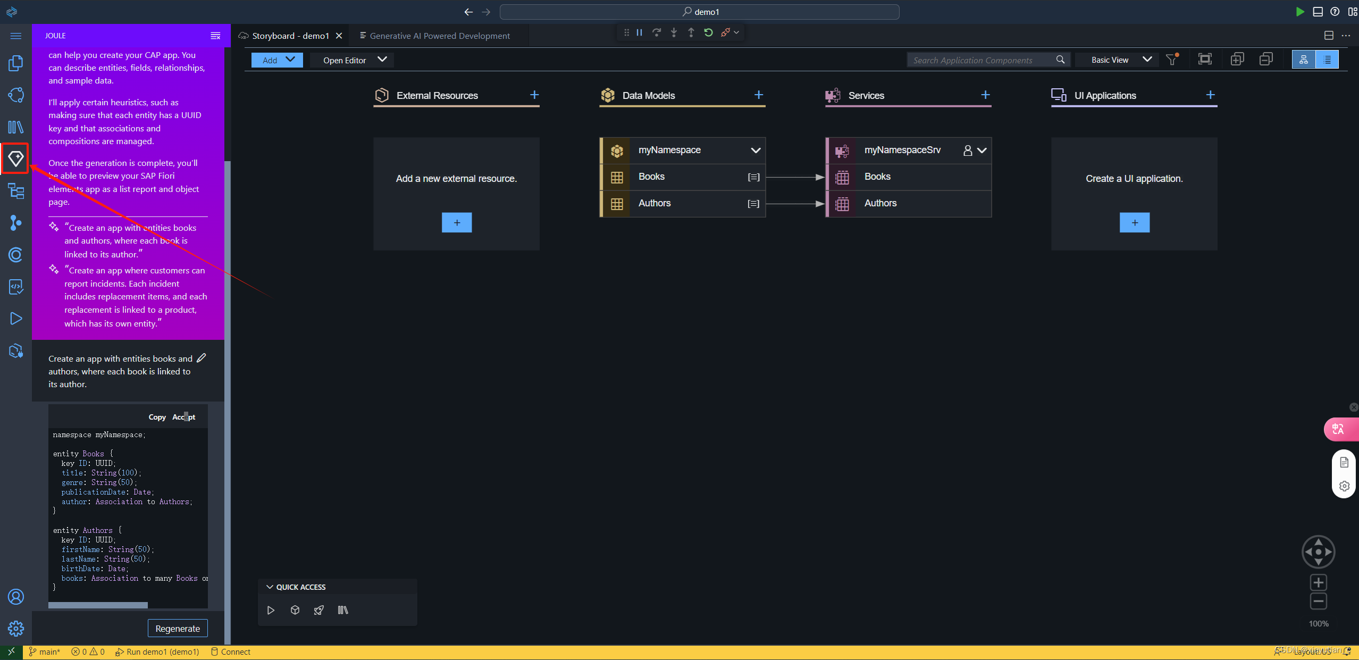This screenshot has width=1359, height=660.
Task: Switch to Generative AI Powered Development tab
Action: point(439,36)
